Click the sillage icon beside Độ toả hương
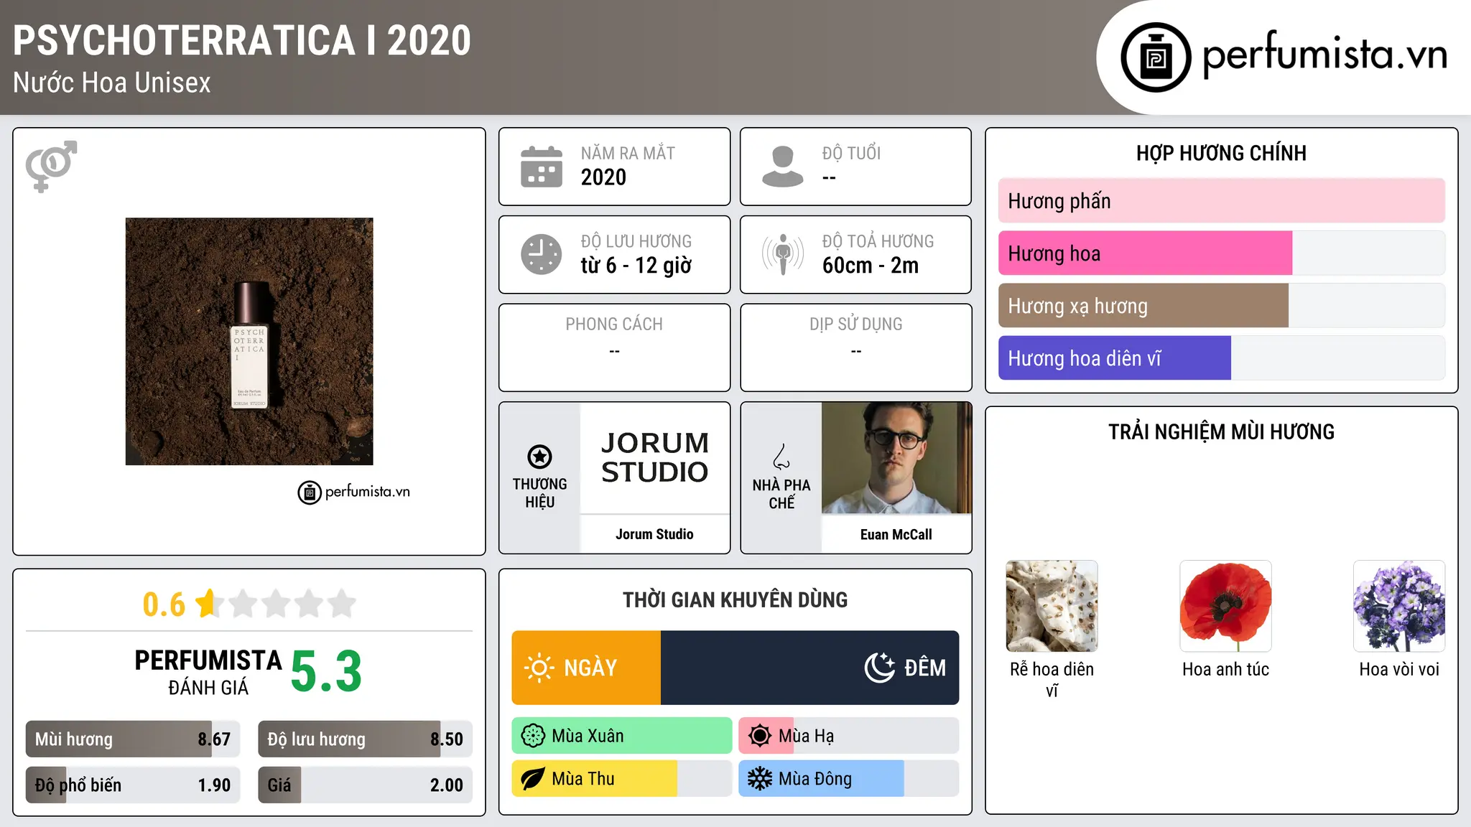 pos(782,254)
